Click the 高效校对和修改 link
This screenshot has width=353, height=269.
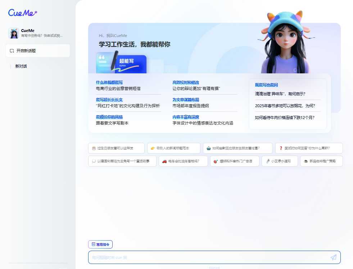tap(186, 82)
